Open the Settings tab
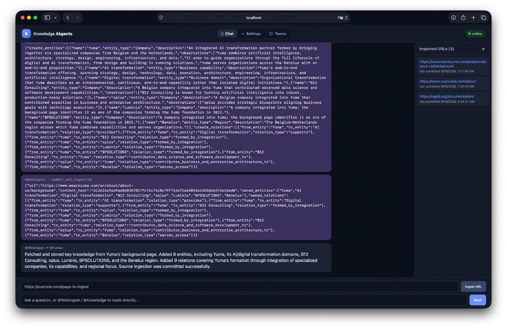 tap(251, 34)
